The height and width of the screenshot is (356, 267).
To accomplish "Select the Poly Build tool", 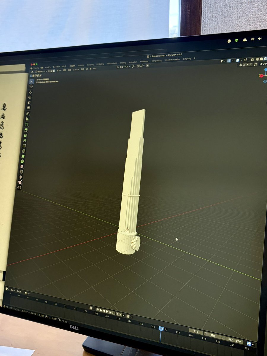I will pos(23,156).
